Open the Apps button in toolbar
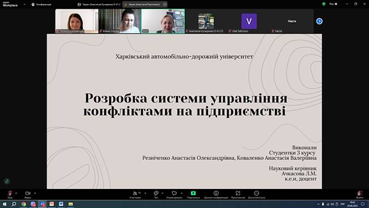 (238, 194)
